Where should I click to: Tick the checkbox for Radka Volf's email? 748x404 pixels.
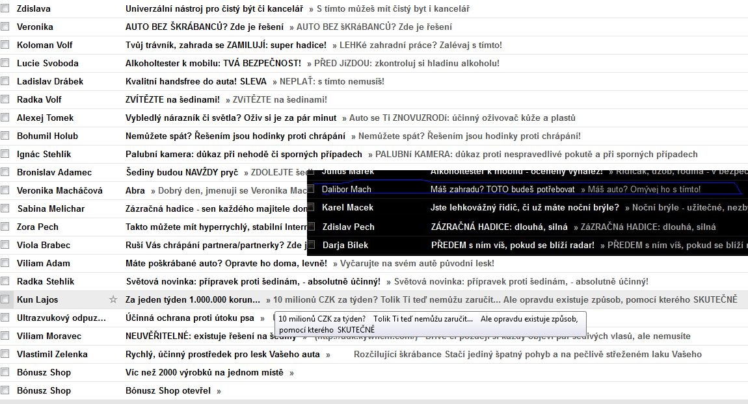tap(5, 99)
